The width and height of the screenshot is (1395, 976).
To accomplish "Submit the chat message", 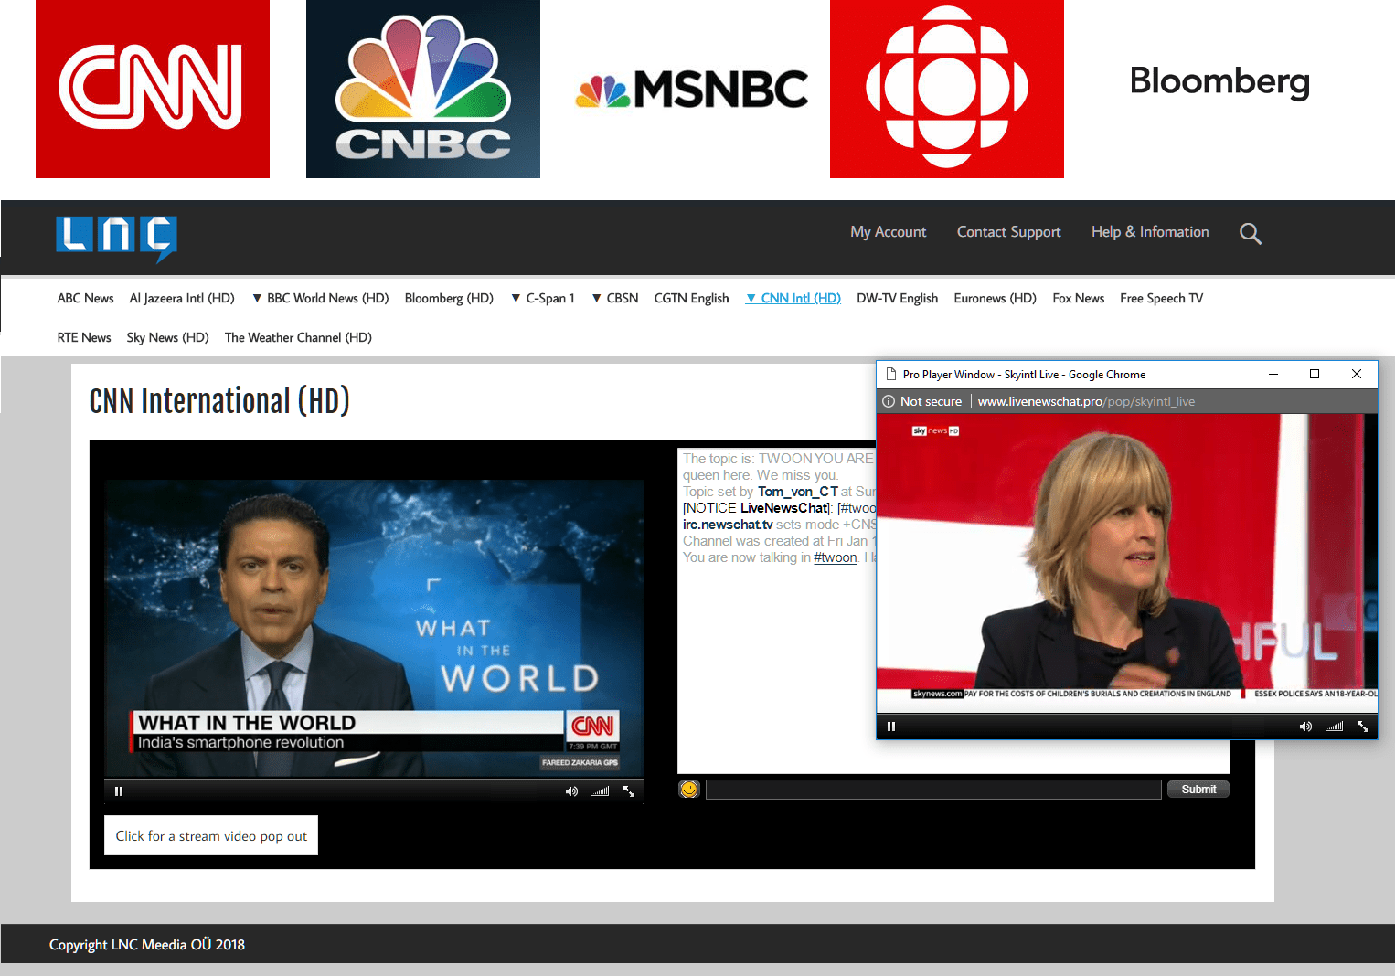I will 1198,790.
